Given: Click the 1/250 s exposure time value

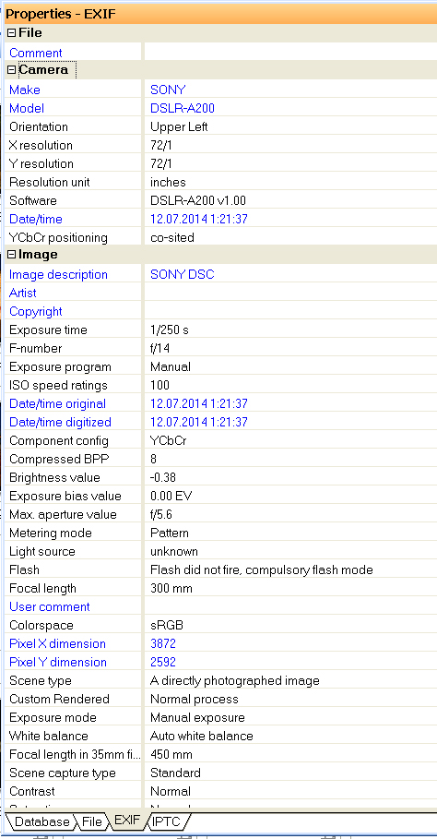Looking at the screenshot, I should (x=170, y=330).
